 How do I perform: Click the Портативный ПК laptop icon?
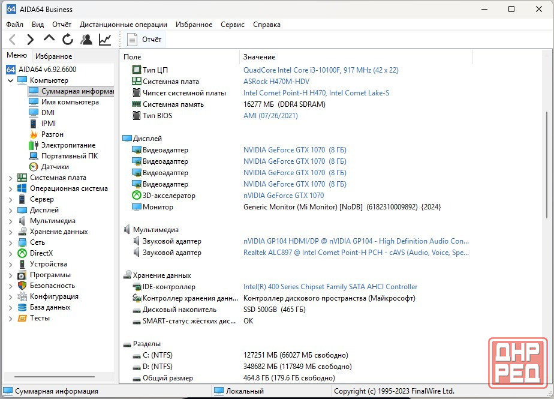coord(34,156)
